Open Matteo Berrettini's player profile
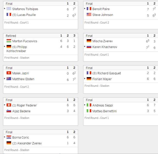Screen dimensions: 158x154 [104, 111]
